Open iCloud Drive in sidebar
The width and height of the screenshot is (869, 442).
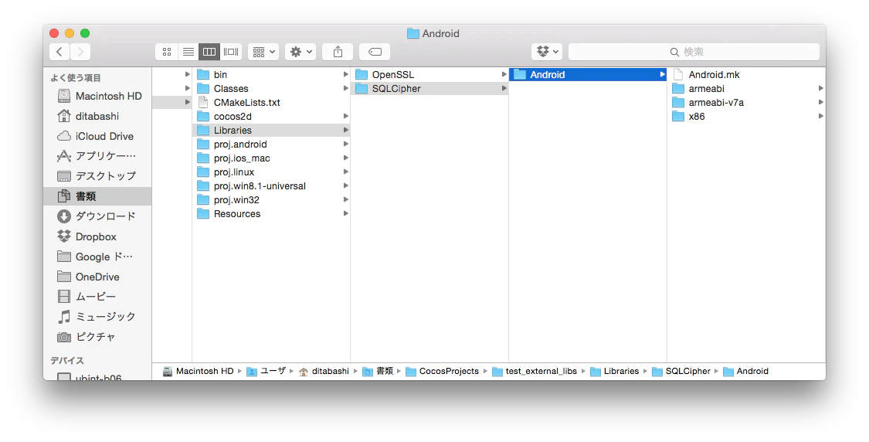(x=97, y=136)
